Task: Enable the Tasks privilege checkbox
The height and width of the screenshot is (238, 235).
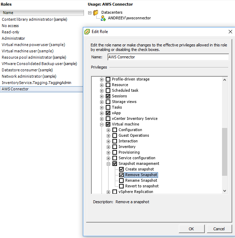Action: click(108, 107)
